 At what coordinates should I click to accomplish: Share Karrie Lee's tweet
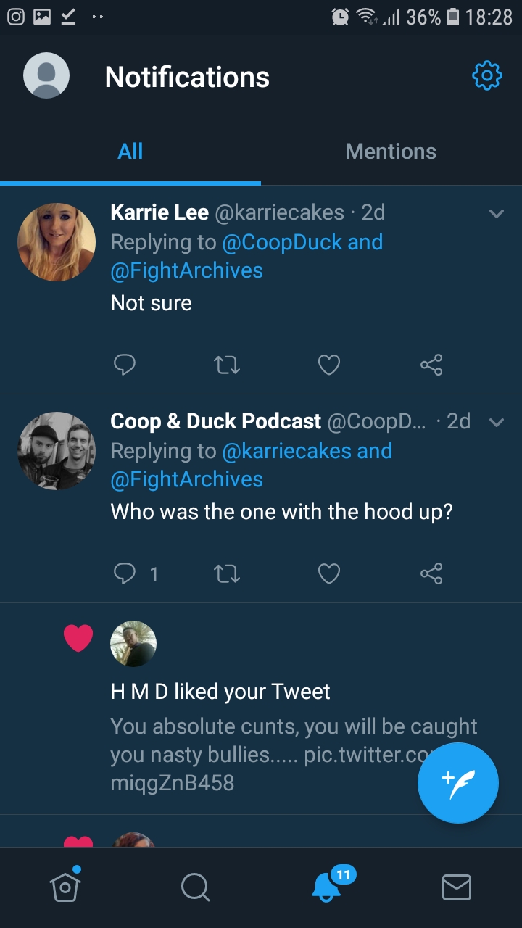click(x=431, y=365)
